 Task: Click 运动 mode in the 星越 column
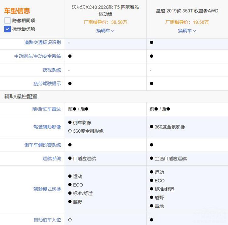point(159,172)
